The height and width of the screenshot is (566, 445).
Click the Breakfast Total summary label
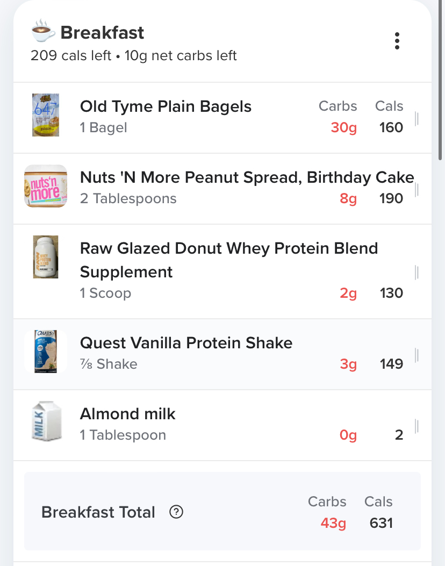click(x=98, y=512)
